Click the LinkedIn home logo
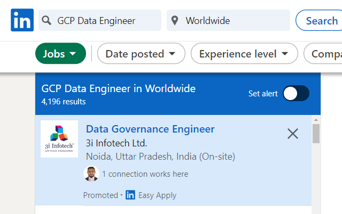Viewport: 342px width, 214px height. pos(22,20)
